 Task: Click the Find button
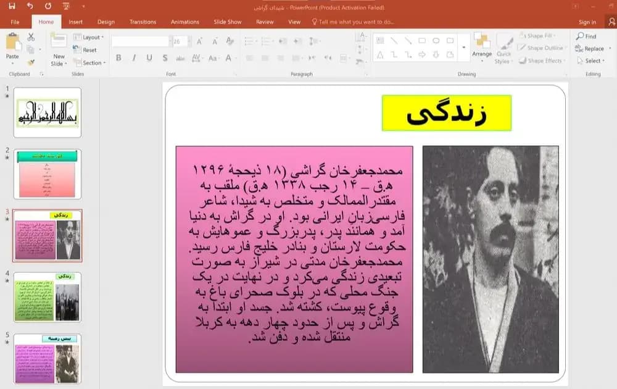[586, 36]
